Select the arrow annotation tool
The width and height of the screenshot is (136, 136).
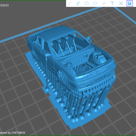pyautogui.click(x=104, y=3)
